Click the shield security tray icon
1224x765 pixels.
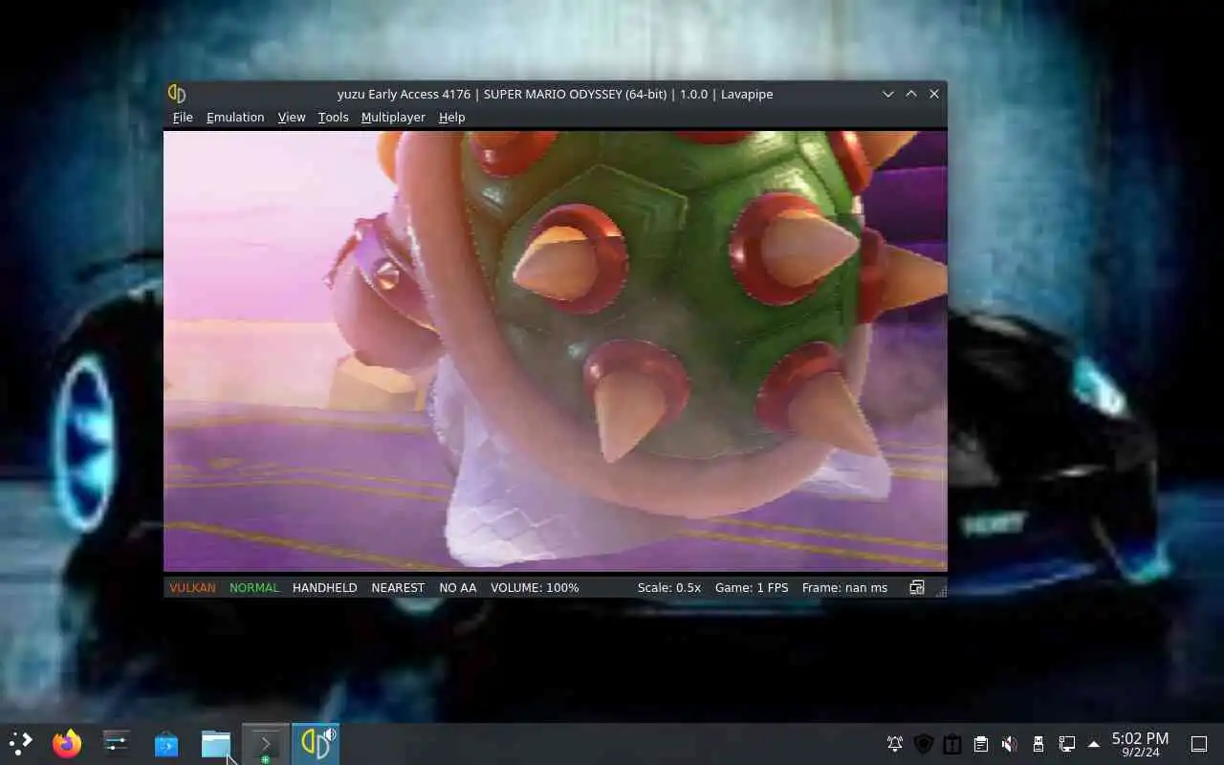[x=924, y=744]
